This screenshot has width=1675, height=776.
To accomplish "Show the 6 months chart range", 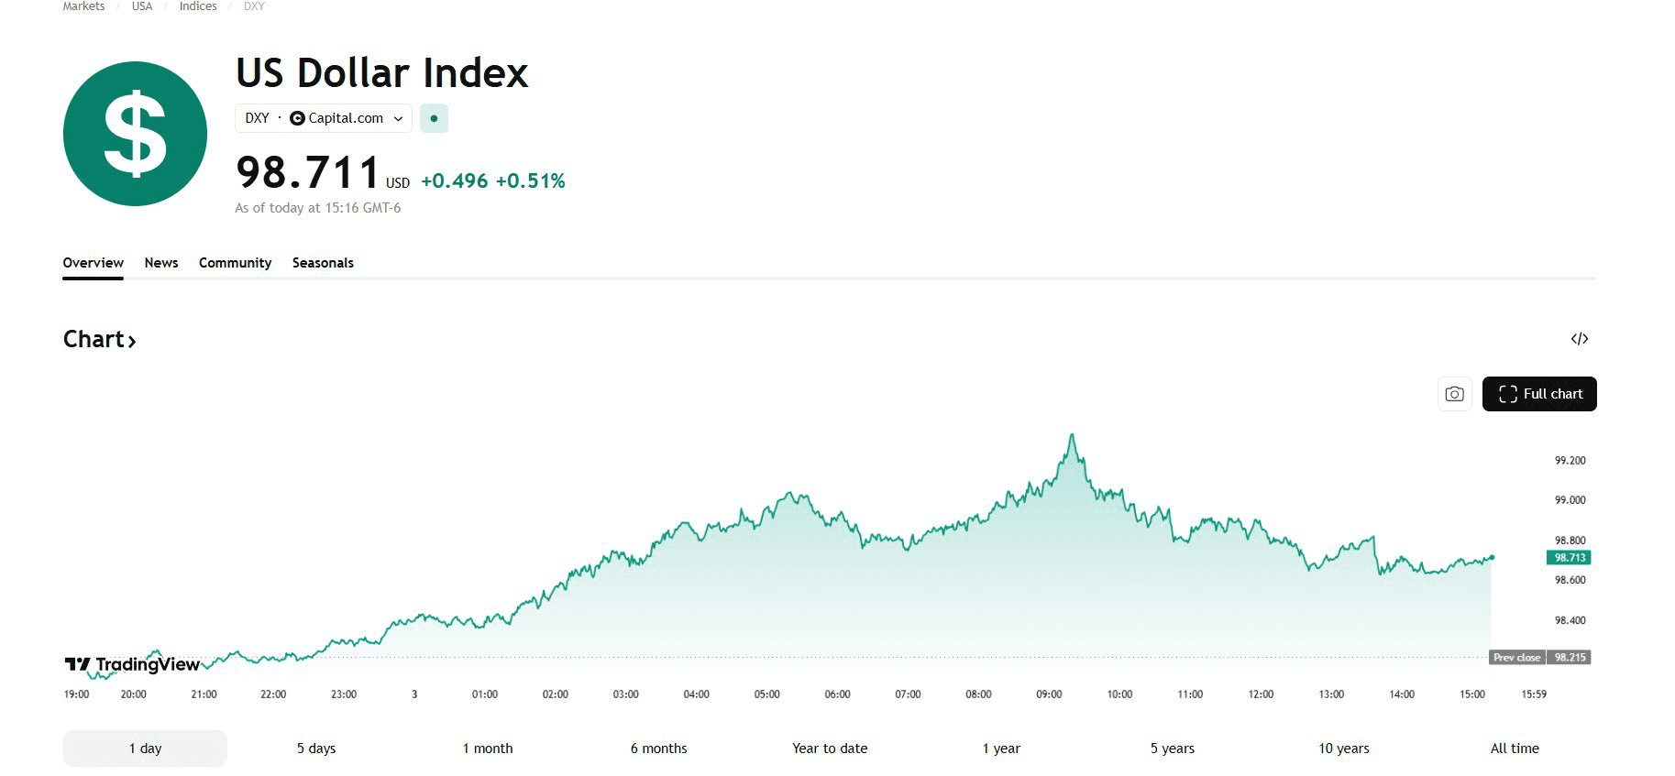I will pyautogui.click(x=658, y=749).
